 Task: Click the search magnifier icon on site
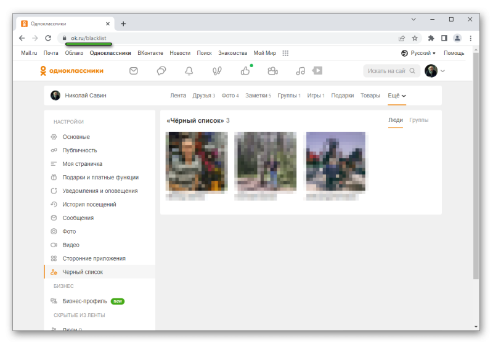(412, 71)
